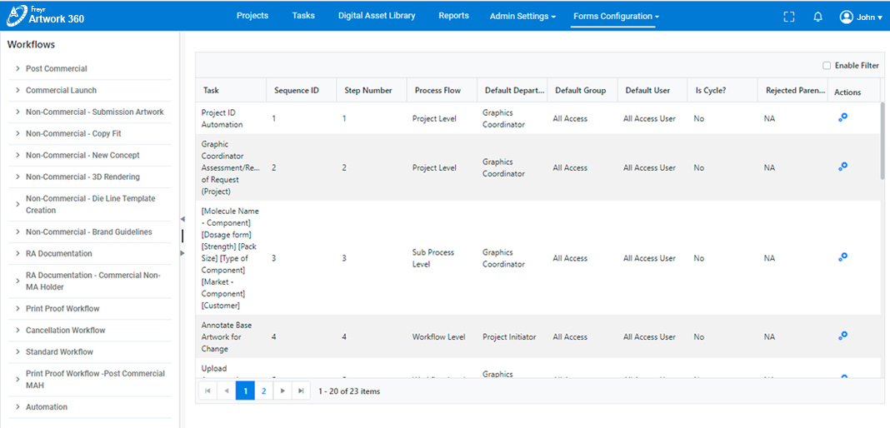
Task: Expand Print Proof Workflow chevron
Action: 18,308
